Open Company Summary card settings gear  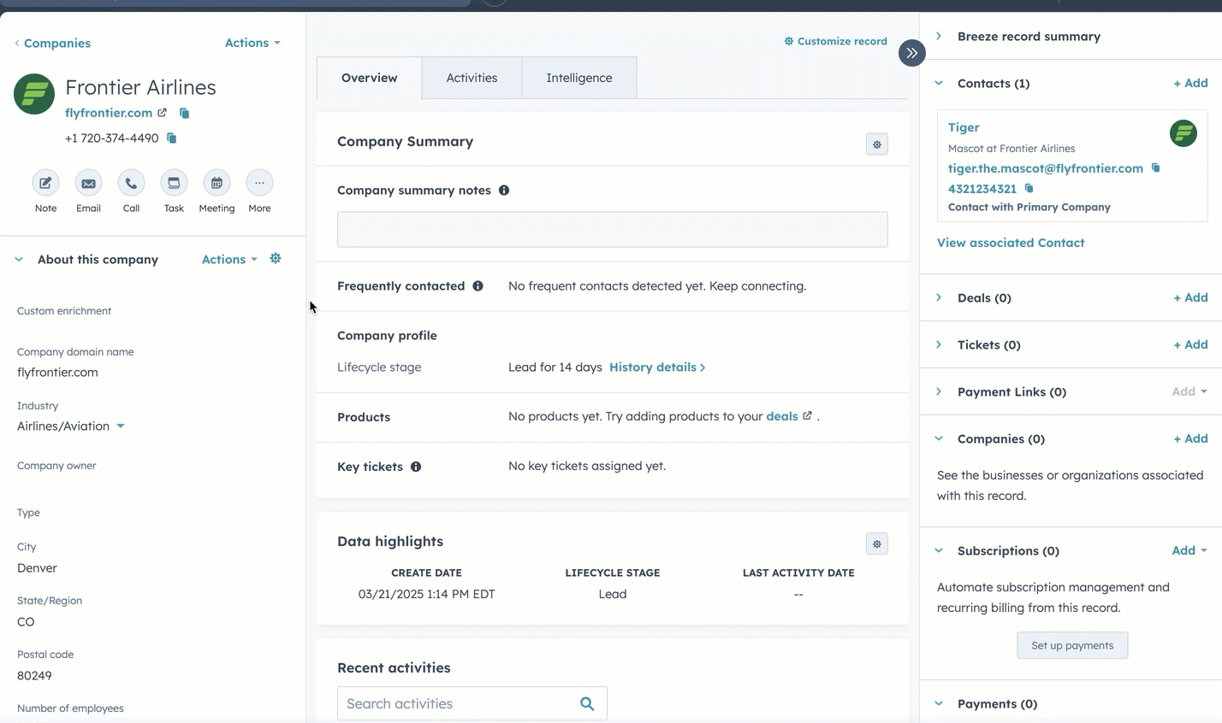[x=877, y=144]
